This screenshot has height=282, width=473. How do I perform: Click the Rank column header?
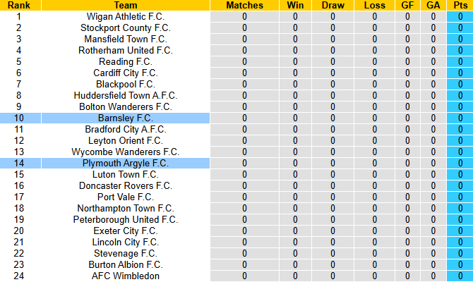coord(18,5)
